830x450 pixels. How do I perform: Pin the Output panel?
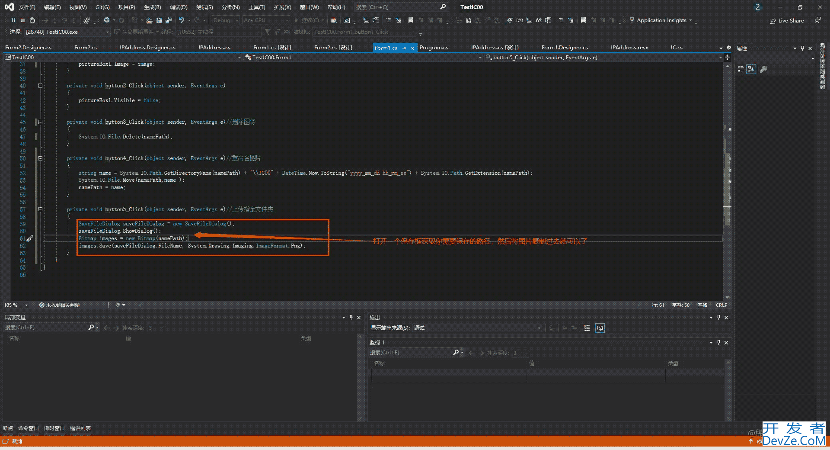(x=718, y=318)
